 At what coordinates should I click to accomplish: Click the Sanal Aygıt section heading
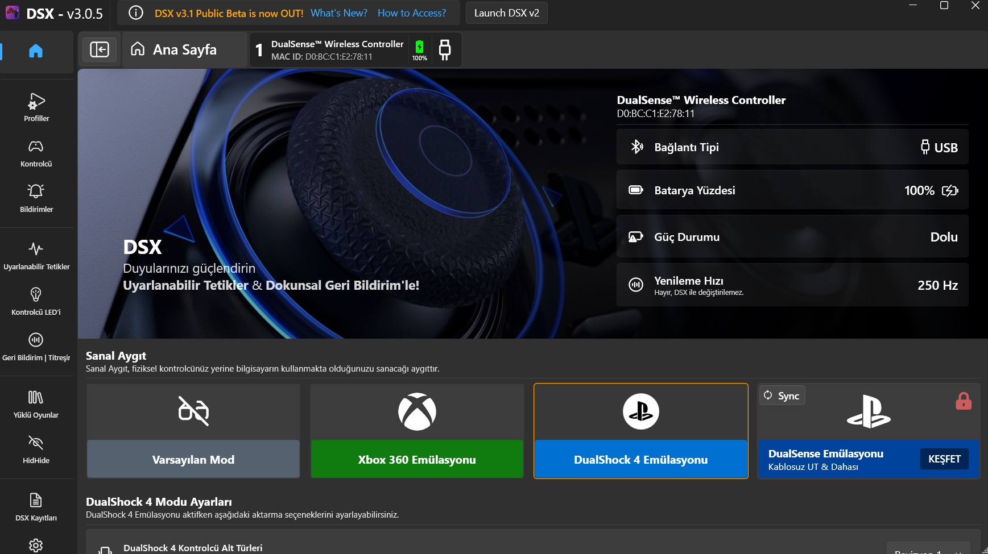click(x=116, y=356)
